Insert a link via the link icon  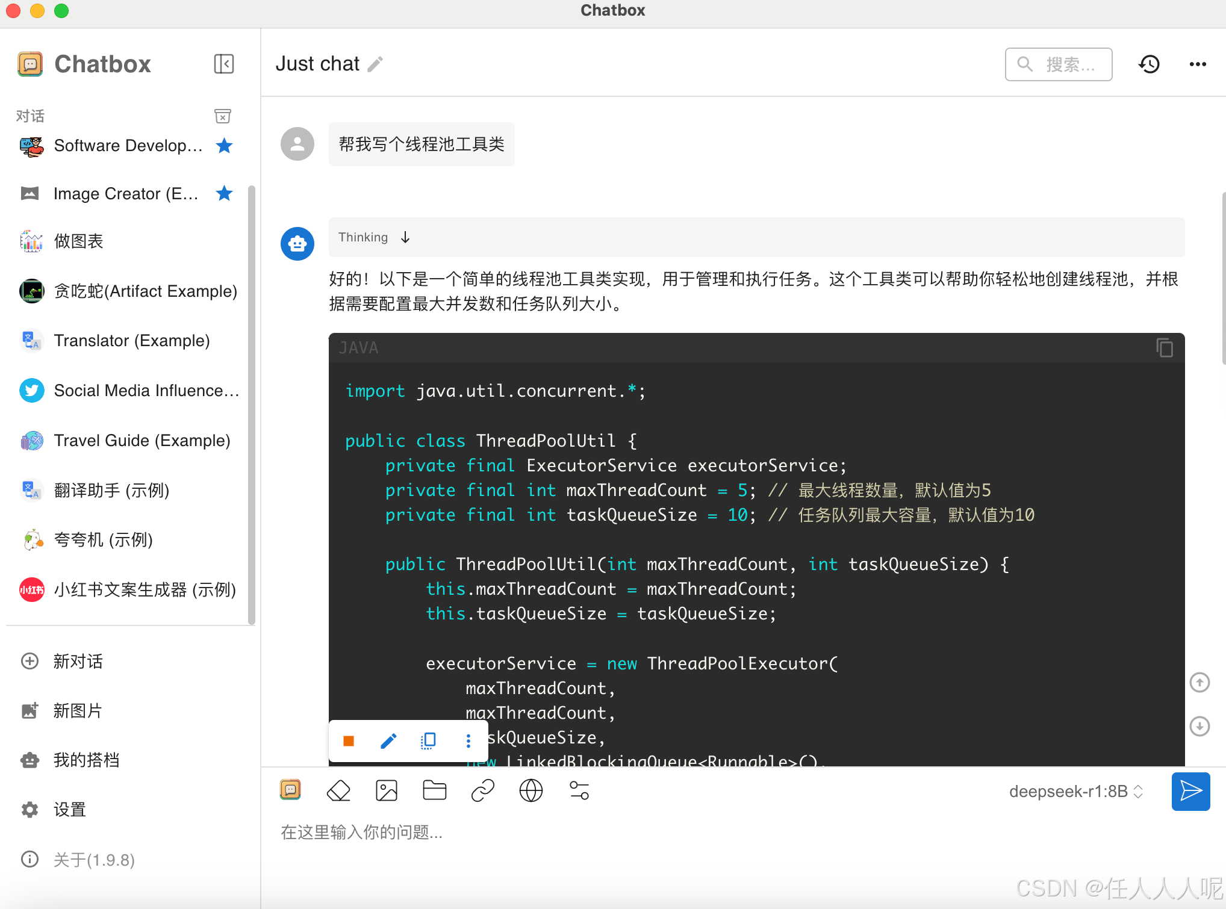click(482, 790)
